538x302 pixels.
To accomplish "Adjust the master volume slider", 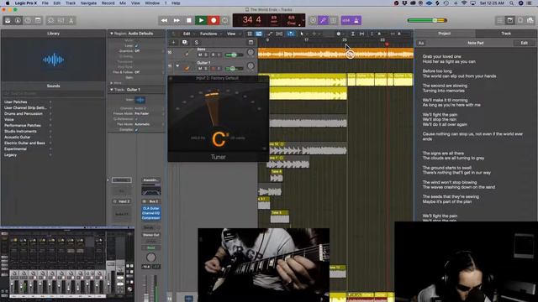I will coord(427,20).
